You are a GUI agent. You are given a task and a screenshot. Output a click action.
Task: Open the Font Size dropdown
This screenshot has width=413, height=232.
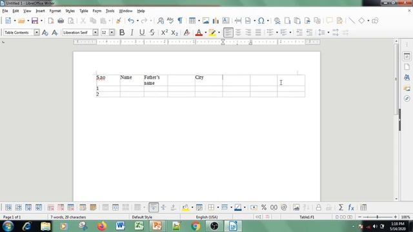112,32
